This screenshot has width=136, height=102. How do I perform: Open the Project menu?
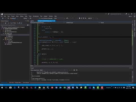(x=13, y=16)
